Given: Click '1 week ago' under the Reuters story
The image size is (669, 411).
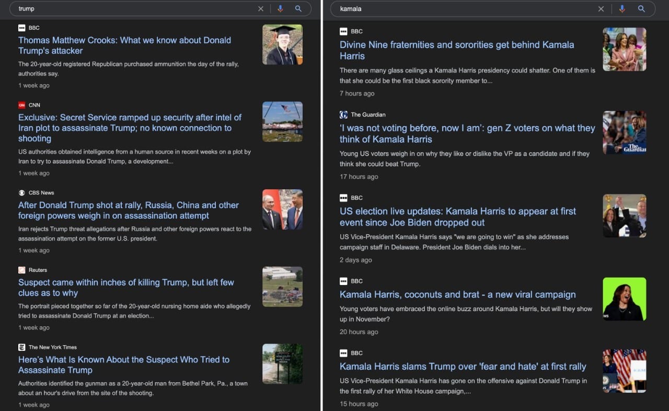Looking at the screenshot, I should [x=34, y=328].
